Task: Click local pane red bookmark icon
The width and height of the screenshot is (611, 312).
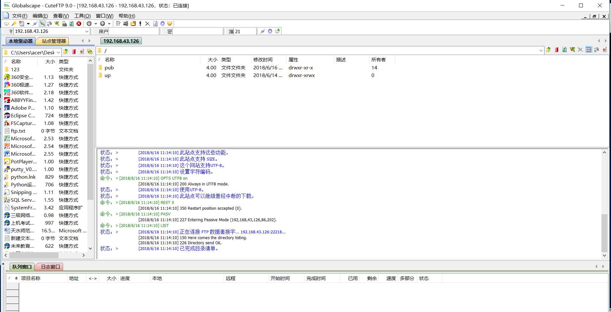Action: [74, 52]
